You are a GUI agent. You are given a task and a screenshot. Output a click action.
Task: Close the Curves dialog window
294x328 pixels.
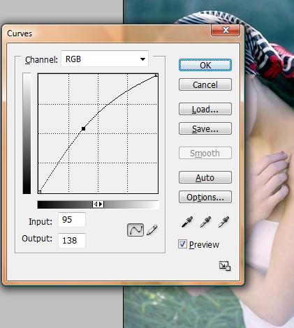(x=226, y=30)
